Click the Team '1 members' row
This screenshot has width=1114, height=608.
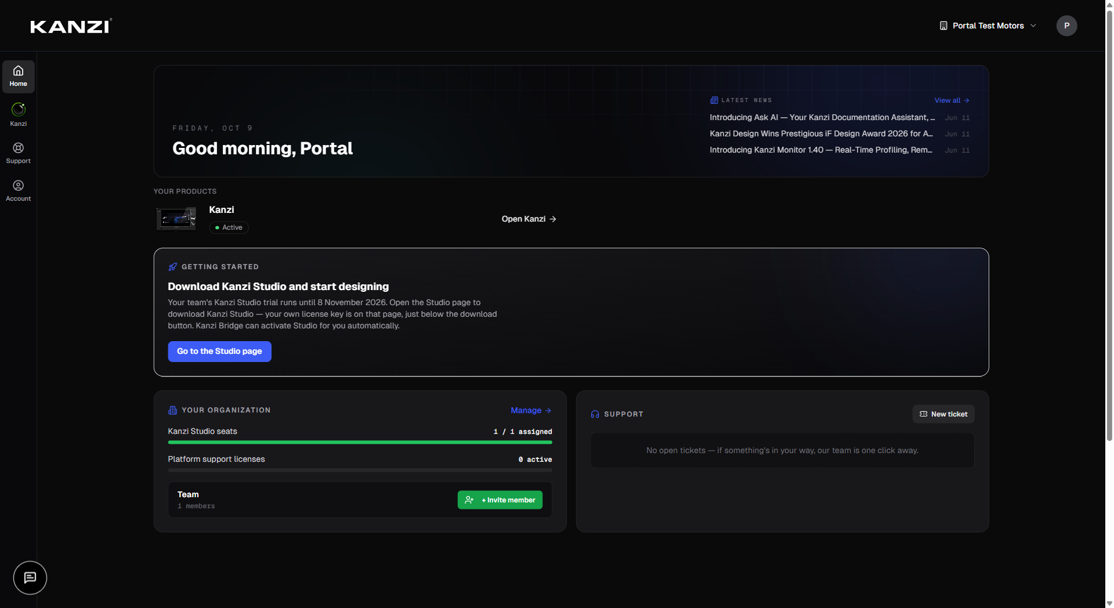[x=360, y=500]
